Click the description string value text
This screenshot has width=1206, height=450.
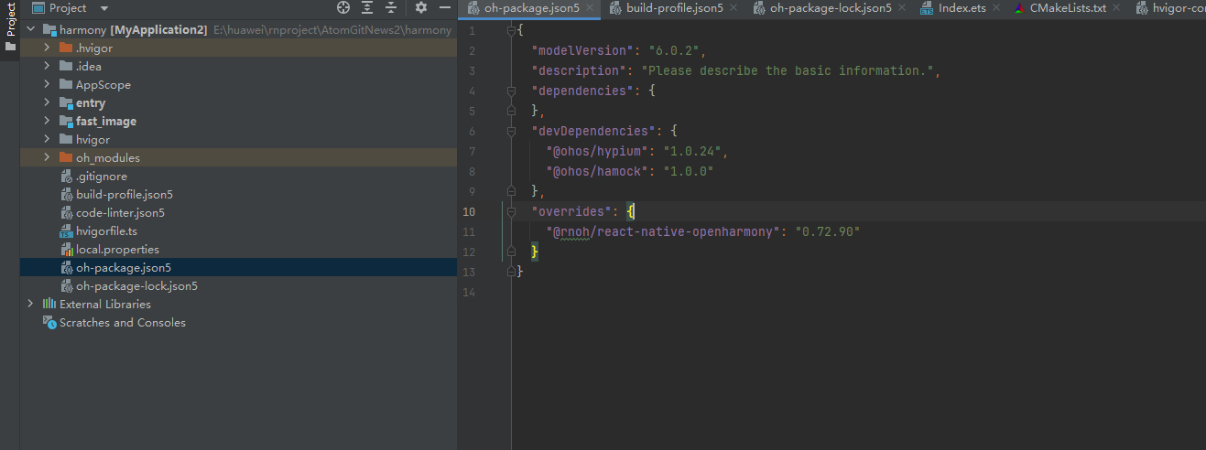pos(788,70)
